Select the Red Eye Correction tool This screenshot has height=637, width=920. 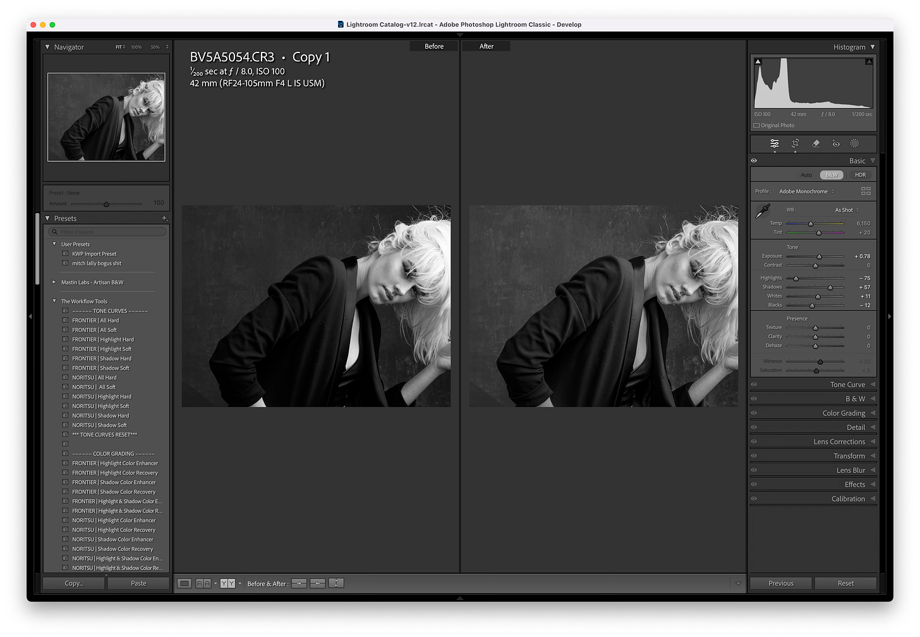click(835, 143)
